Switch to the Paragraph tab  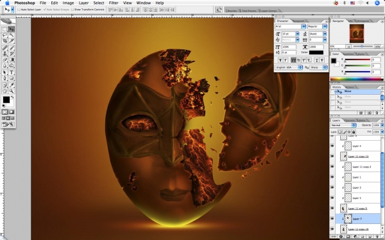tap(298, 21)
